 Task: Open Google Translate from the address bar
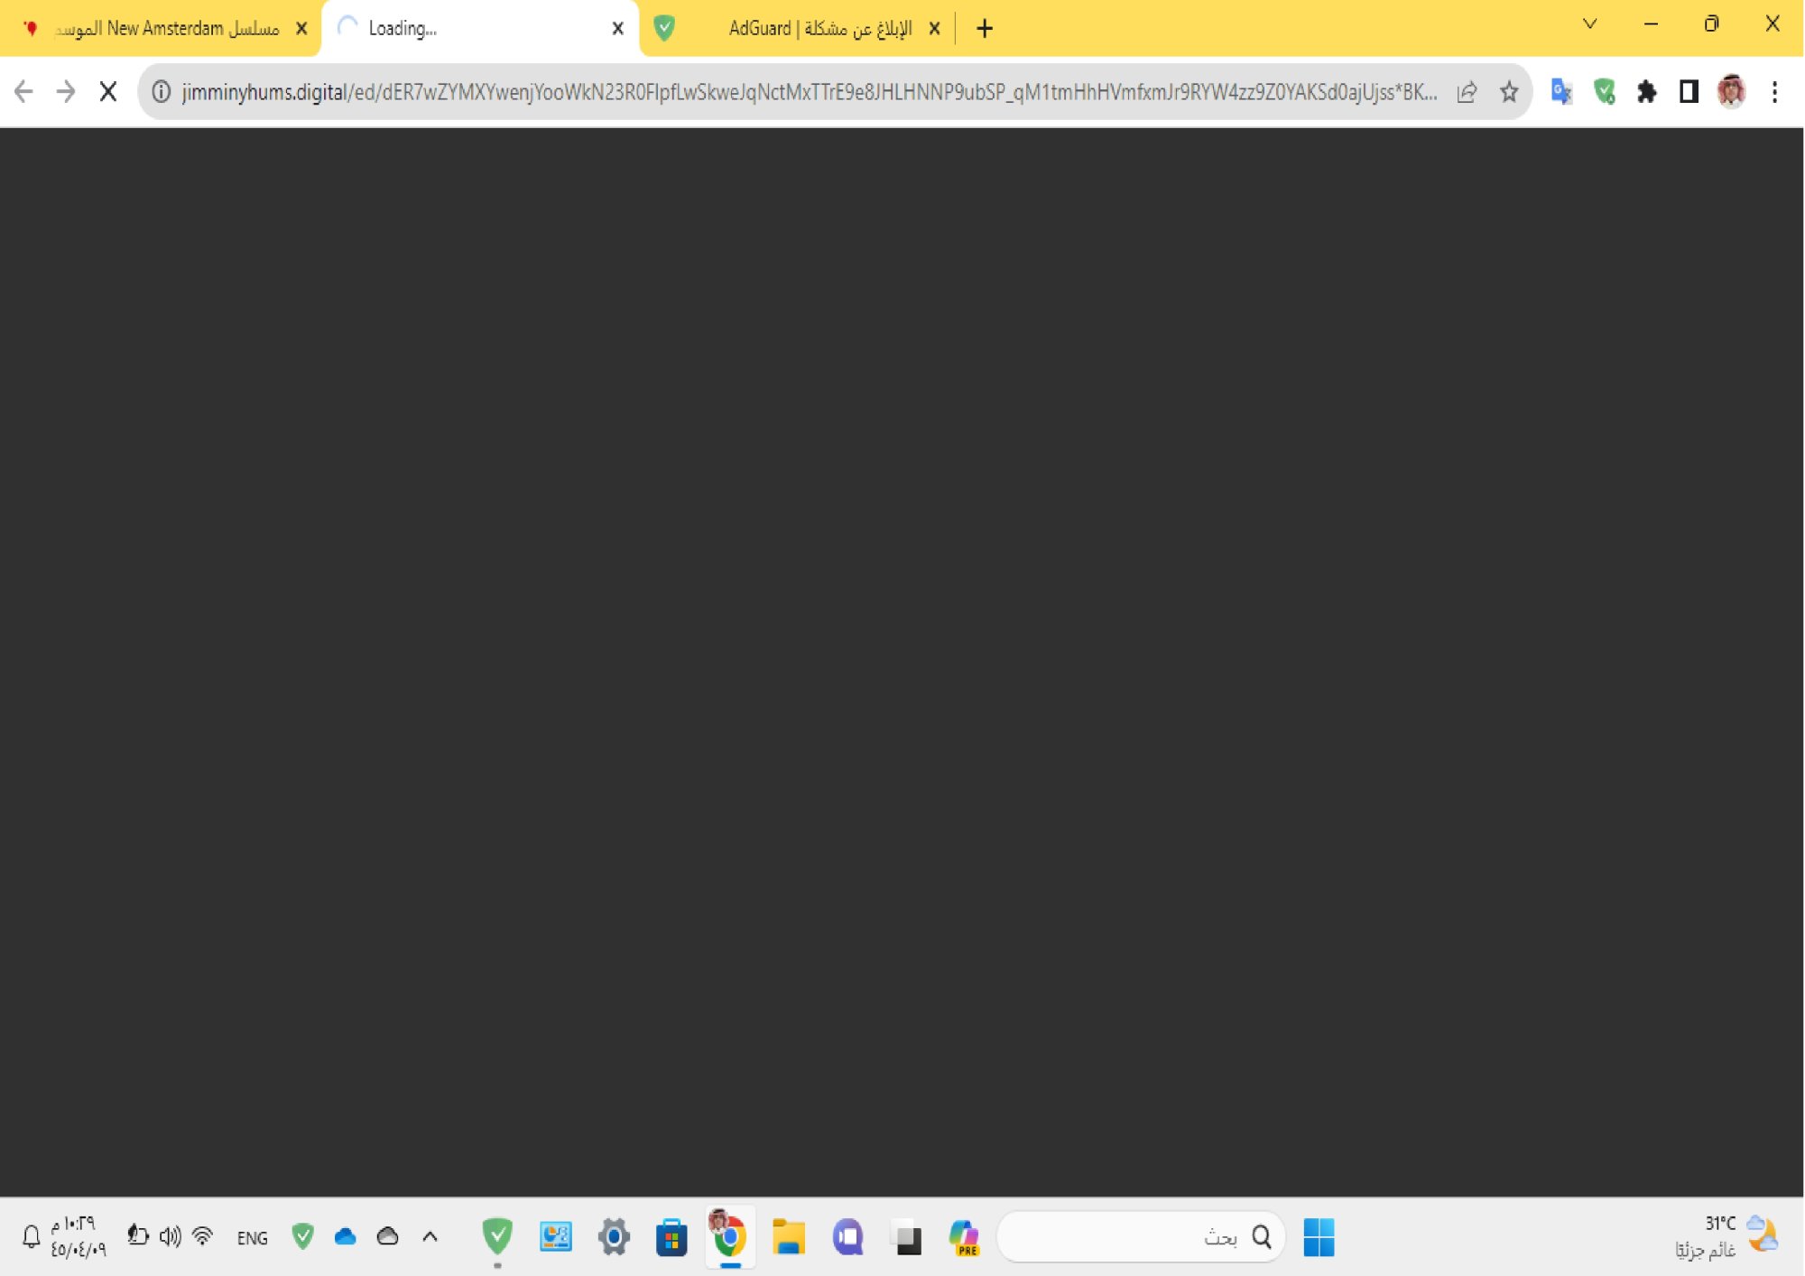1560,90
